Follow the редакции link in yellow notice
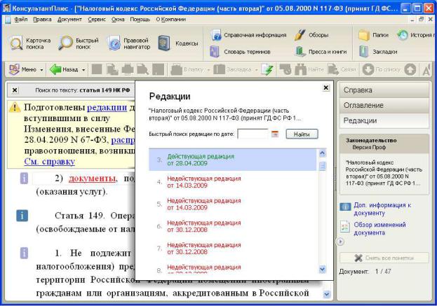The width and height of the screenshot is (437, 306). (107, 107)
